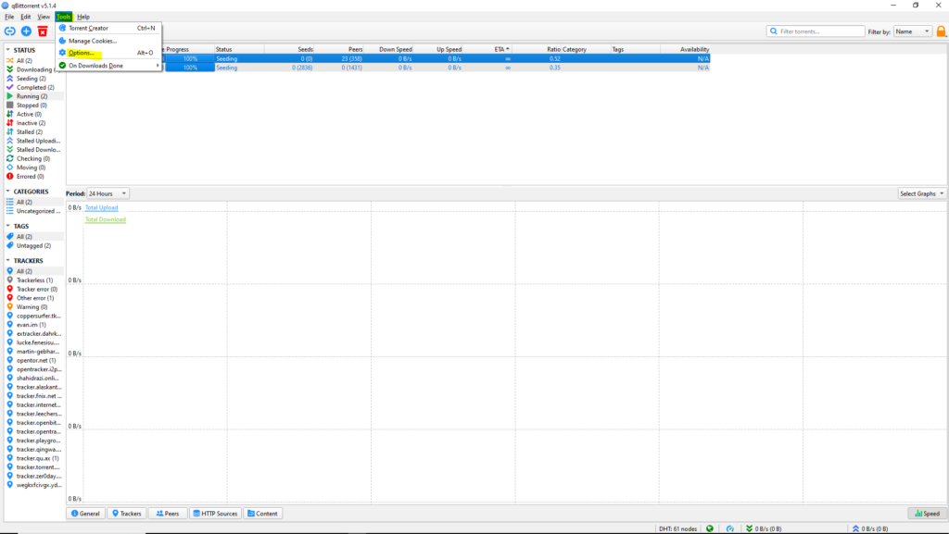The image size is (949, 534).
Task: Click the orange lock UI icon
Action: (x=942, y=31)
